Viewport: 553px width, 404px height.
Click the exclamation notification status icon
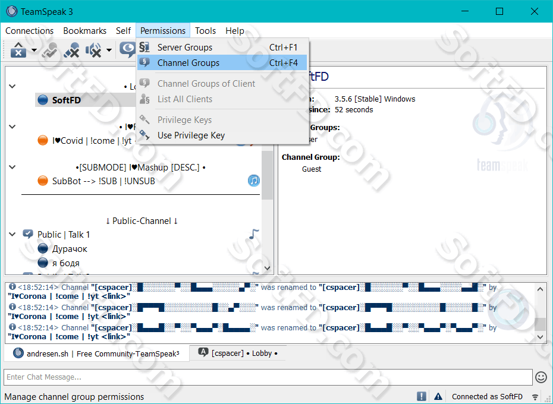[x=422, y=396]
